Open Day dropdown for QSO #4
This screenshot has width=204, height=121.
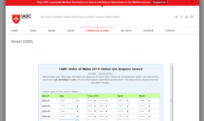point(69,116)
